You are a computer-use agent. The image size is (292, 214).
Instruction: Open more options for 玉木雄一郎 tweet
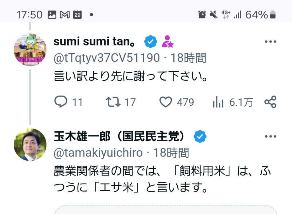coord(270,136)
